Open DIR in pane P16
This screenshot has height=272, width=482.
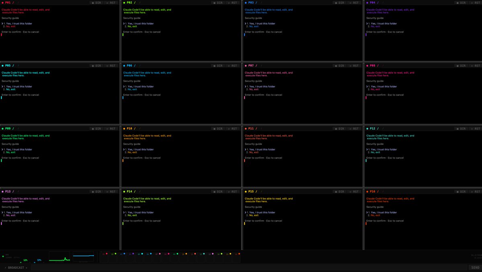(x=461, y=191)
